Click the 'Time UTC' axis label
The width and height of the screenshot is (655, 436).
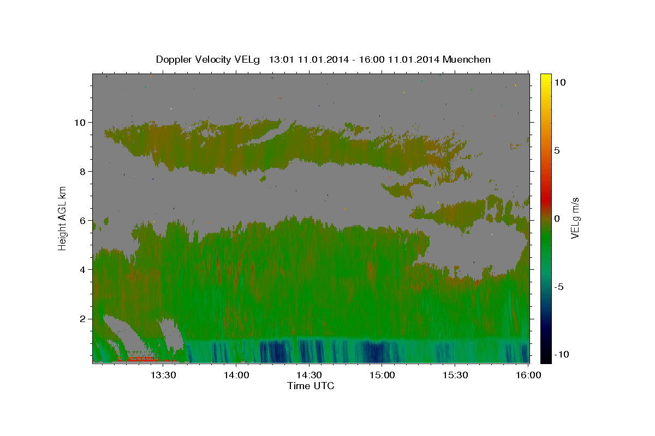311,386
